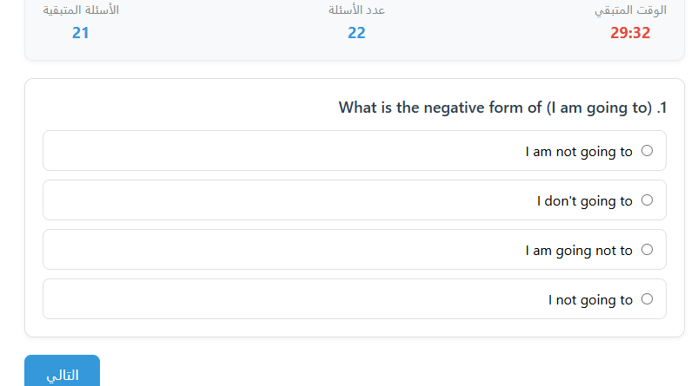The image size is (691, 386).
Task: Click the الوقت المتبقي time label
Action: click(x=630, y=10)
